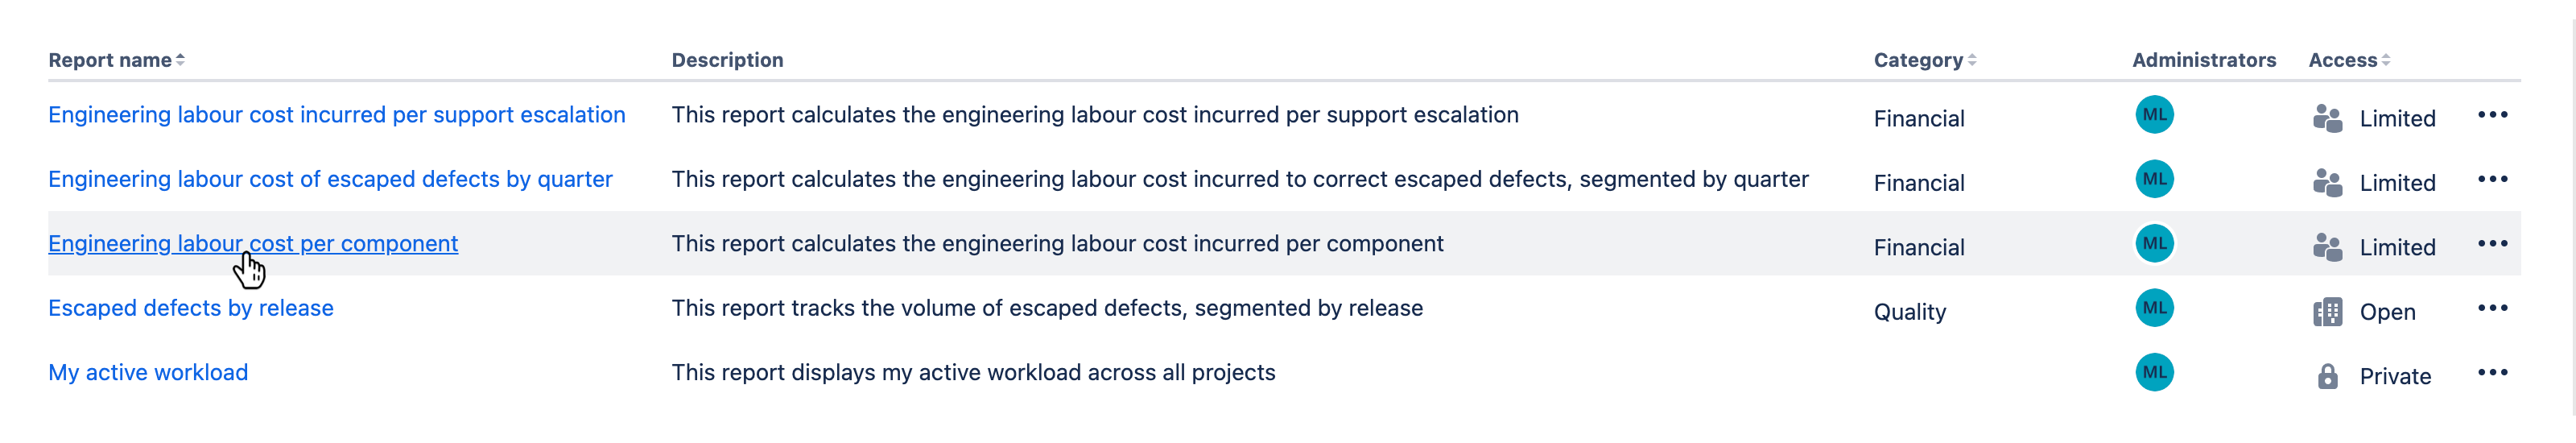Click ML administrator avatar in first row
2576x443 pixels.
(x=2154, y=115)
